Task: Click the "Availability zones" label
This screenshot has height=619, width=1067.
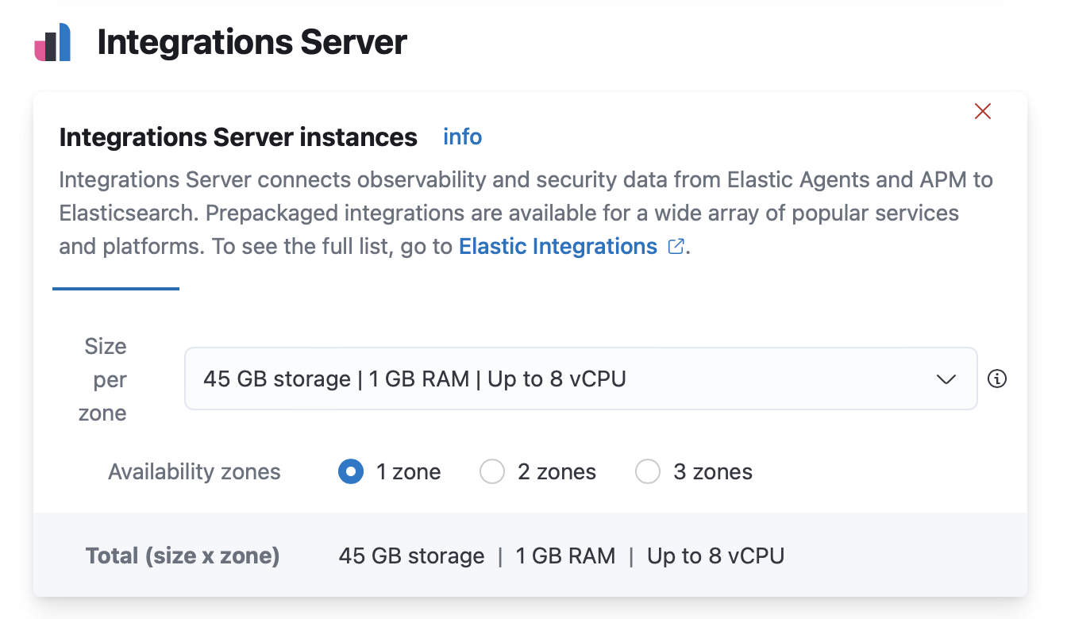Action: coord(194,471)
